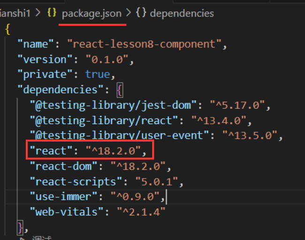The height and width of the screenshot is (240, 305).
Task: Click "@testing-library/jest-dom" key
Action: pyautogui.click(x=113, y=105)
